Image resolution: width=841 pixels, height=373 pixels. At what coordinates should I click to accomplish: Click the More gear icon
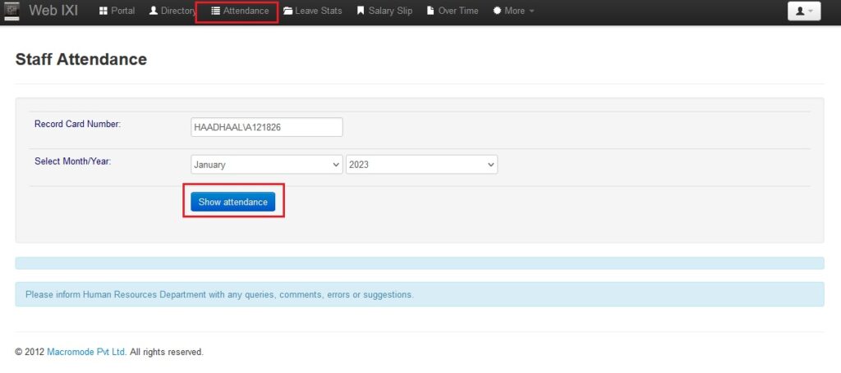click(x=497, y=11)
